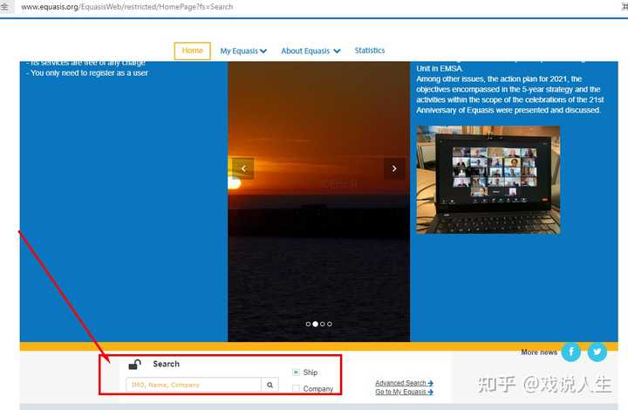Viewport: 628px width, 410px height.
Task: Go to the Statistics page
Action: click(369, 51)
